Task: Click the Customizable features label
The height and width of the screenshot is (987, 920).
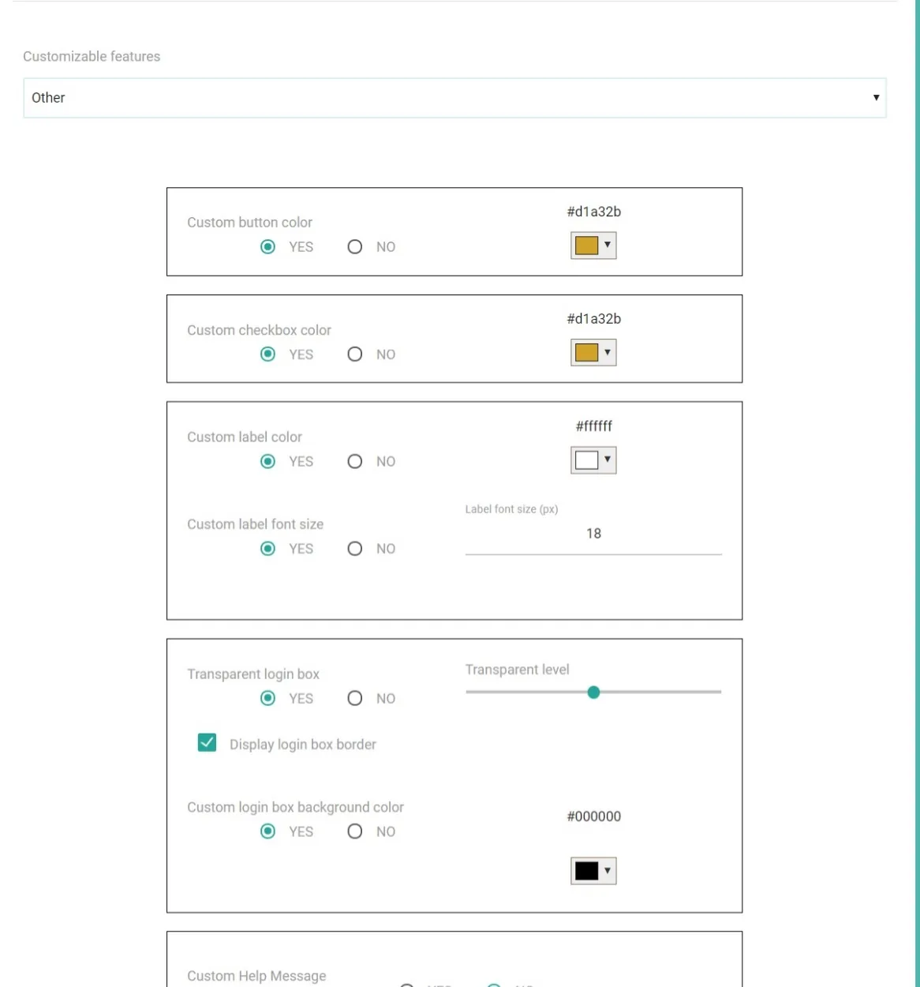Action: coord(92,57)
